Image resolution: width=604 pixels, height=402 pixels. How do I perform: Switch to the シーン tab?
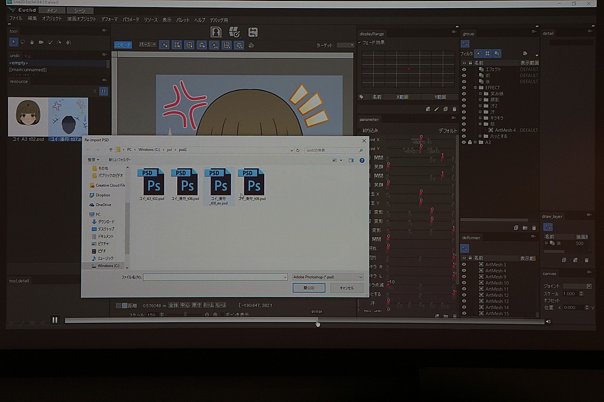[x=80, y=11]
